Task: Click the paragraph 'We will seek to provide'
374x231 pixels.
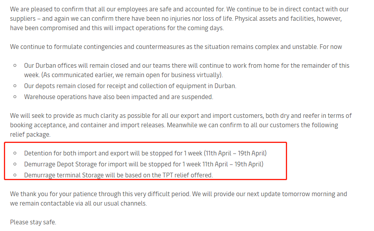Action: pos(181,125)
